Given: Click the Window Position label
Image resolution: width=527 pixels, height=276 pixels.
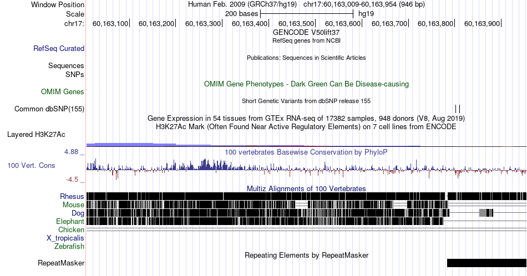Looking at the screenshot, I should pos(58,4).
